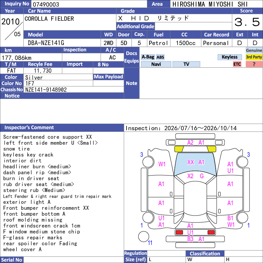Click the A-Bag equipment badge
This screenshot has width=263, height=263.
tap(148, 57)
